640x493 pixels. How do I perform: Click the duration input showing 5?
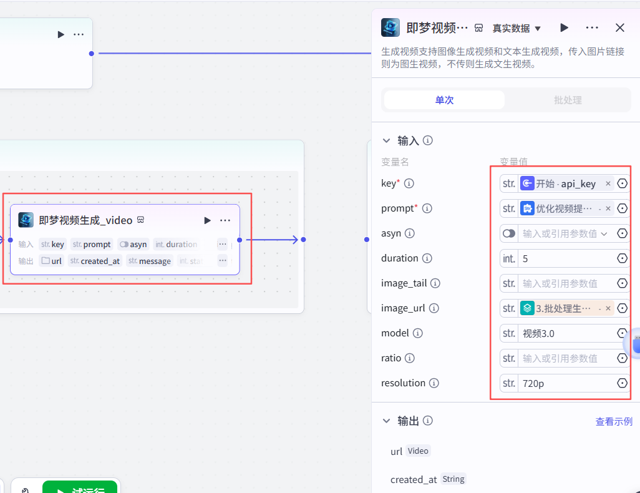pos(565,258)
